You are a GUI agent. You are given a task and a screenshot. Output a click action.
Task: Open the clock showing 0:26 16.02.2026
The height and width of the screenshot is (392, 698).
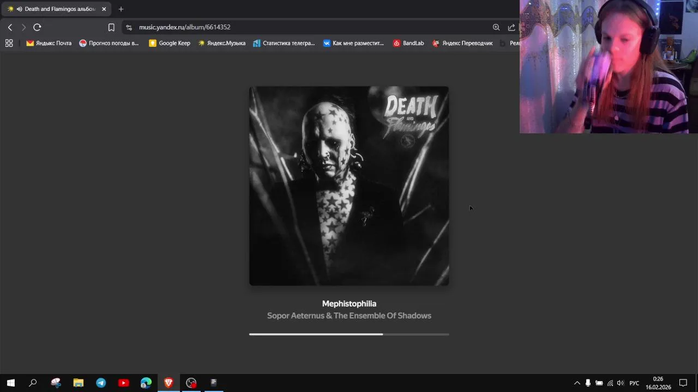click(x=658, y=383)
